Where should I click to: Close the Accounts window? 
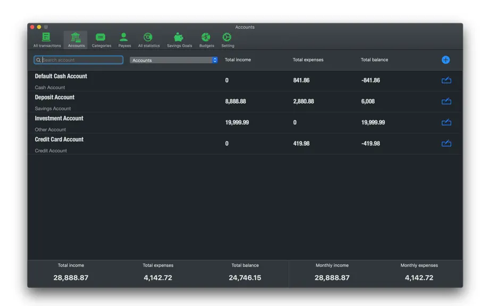click(32, 27)
